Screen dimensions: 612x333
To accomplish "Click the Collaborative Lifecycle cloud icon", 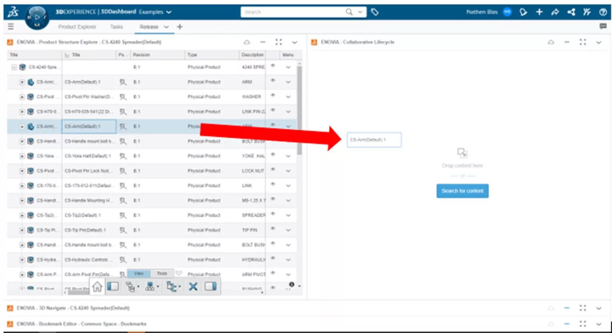I will (x=551, y=42).
